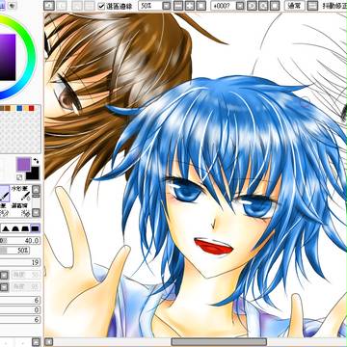Reset the canvas rotation
The width and height of the screenshot is (347, 347).
(274, 6)
